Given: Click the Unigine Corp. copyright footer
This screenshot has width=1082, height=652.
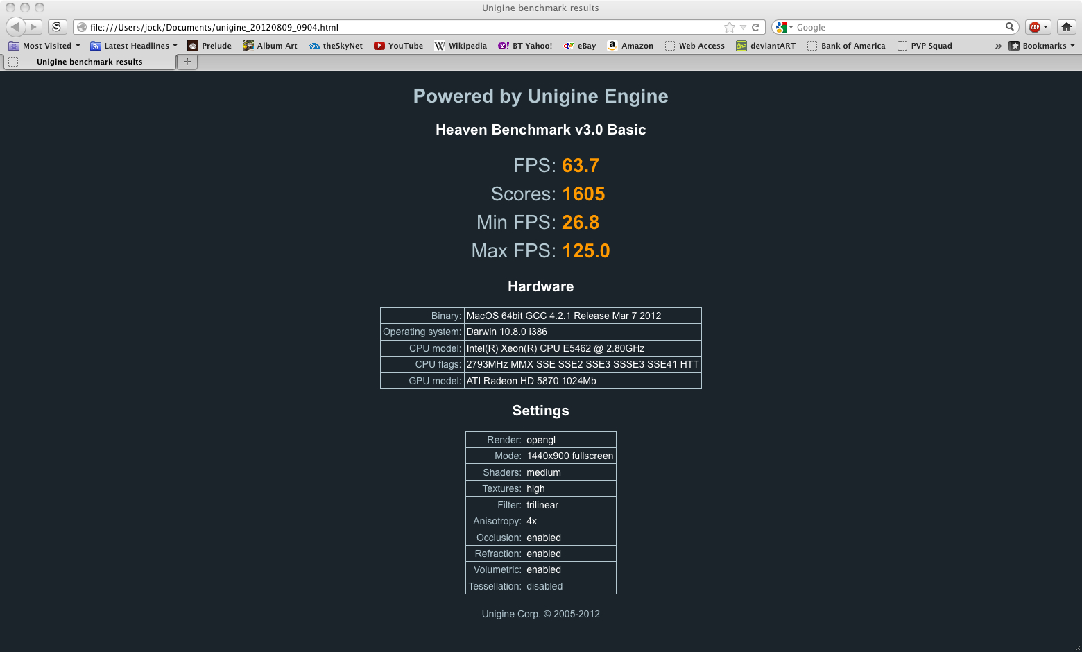Looking at the screenshot, I should click(541, 614).
